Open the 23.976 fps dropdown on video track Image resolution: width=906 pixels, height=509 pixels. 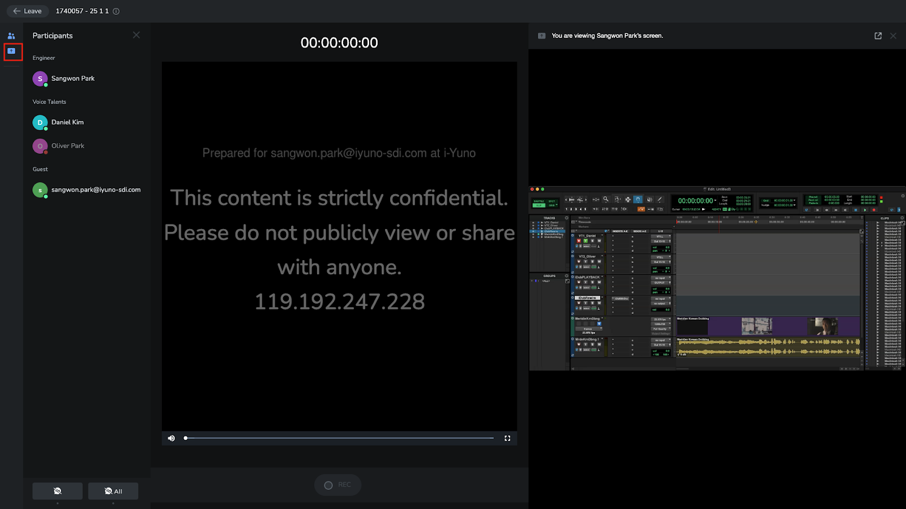(x=661, y=320)
